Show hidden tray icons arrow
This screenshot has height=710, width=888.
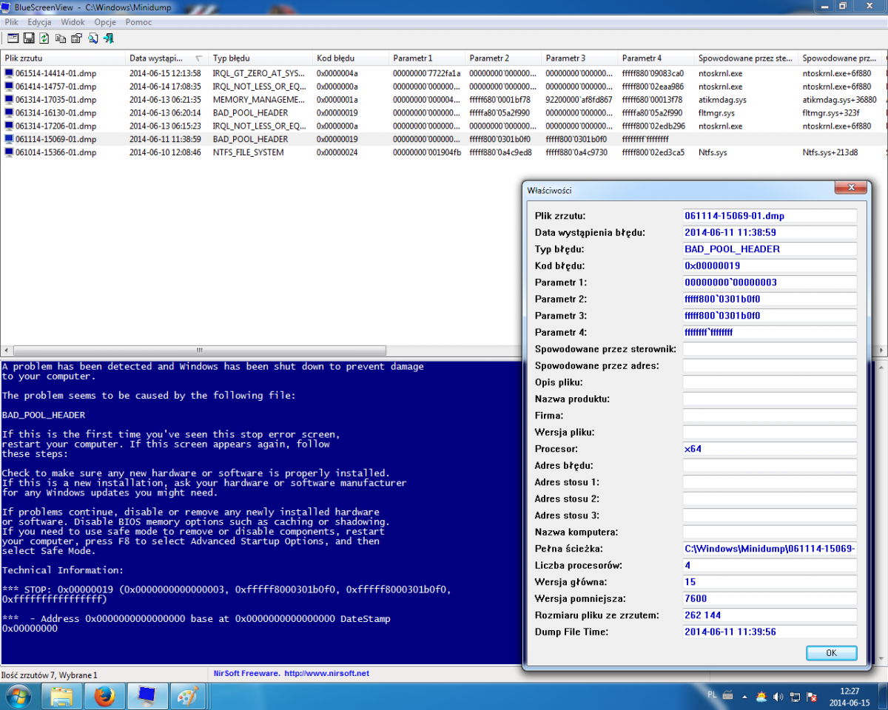743,696
